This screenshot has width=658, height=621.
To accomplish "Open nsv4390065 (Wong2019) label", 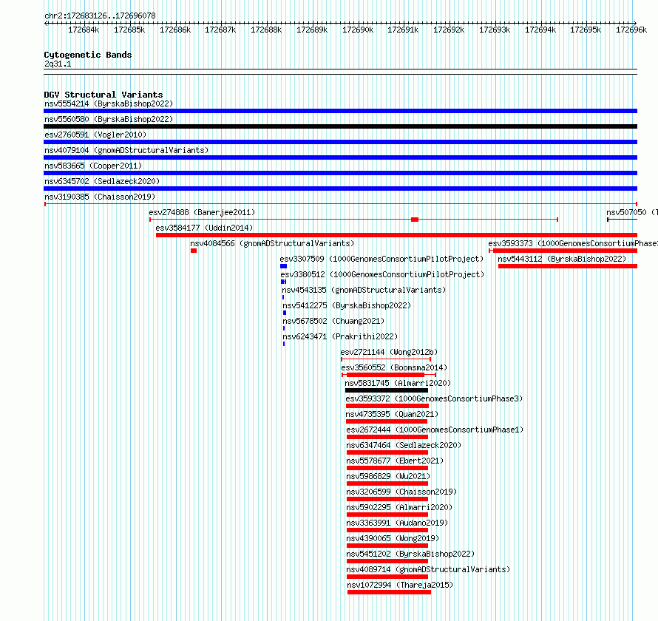I will pyautogui.click(x=393, y=538).
